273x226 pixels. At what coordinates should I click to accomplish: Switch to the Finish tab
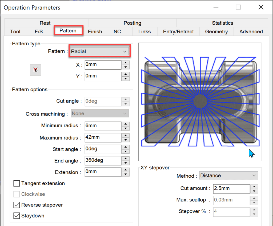point(95,31)
